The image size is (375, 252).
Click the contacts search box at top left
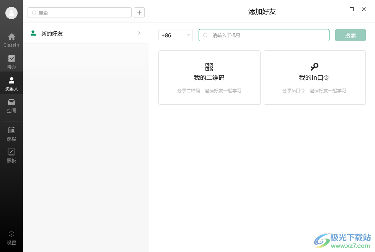80,13
